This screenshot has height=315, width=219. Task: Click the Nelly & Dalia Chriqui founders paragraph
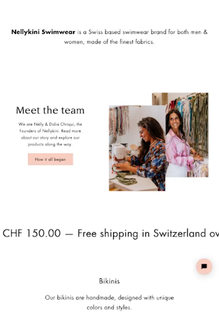pyautogui.click(x=50, y=134)
